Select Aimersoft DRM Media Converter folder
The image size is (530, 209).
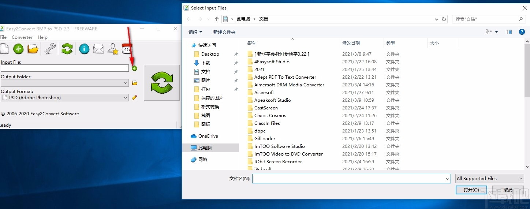click(x=289, y=85)
